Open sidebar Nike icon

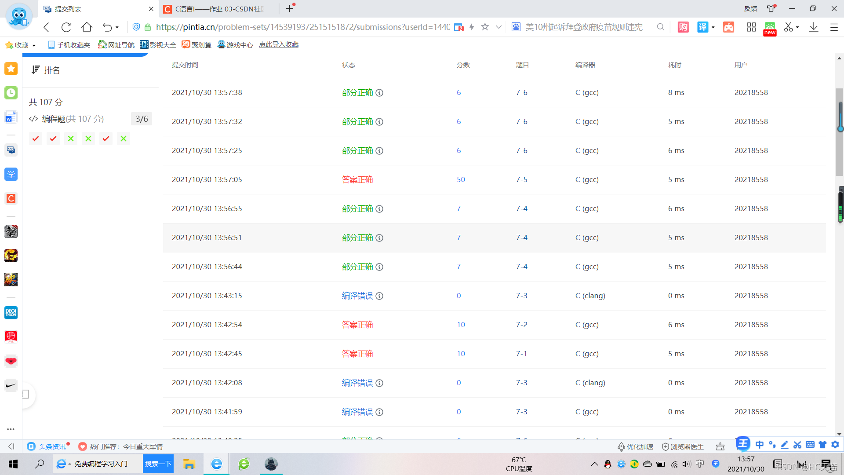tap(11, 385)
